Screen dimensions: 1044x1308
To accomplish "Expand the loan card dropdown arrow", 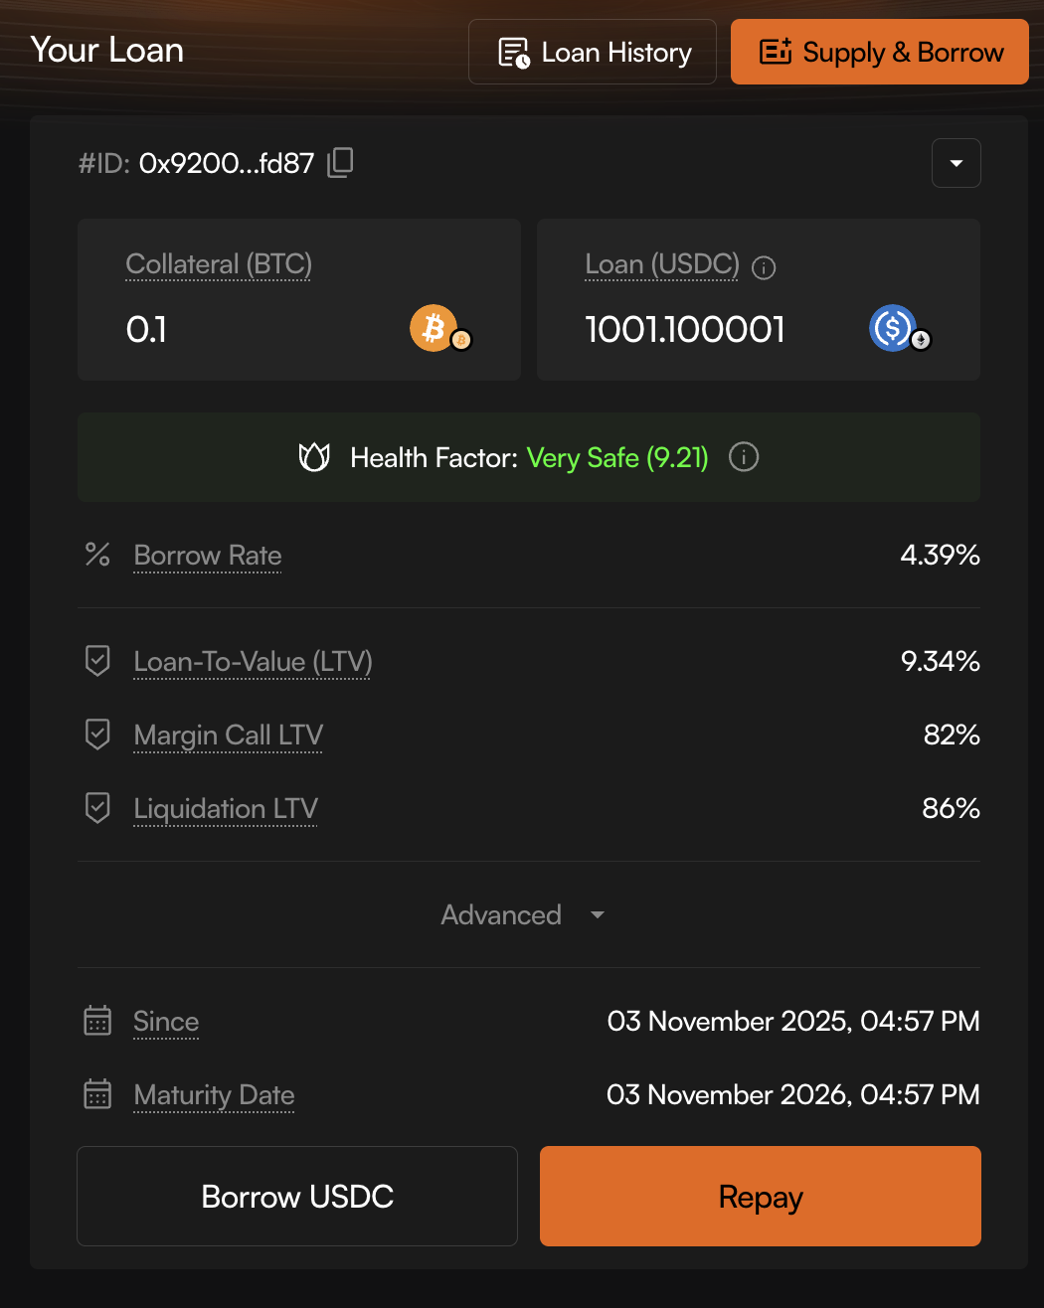I will point(957,163).
